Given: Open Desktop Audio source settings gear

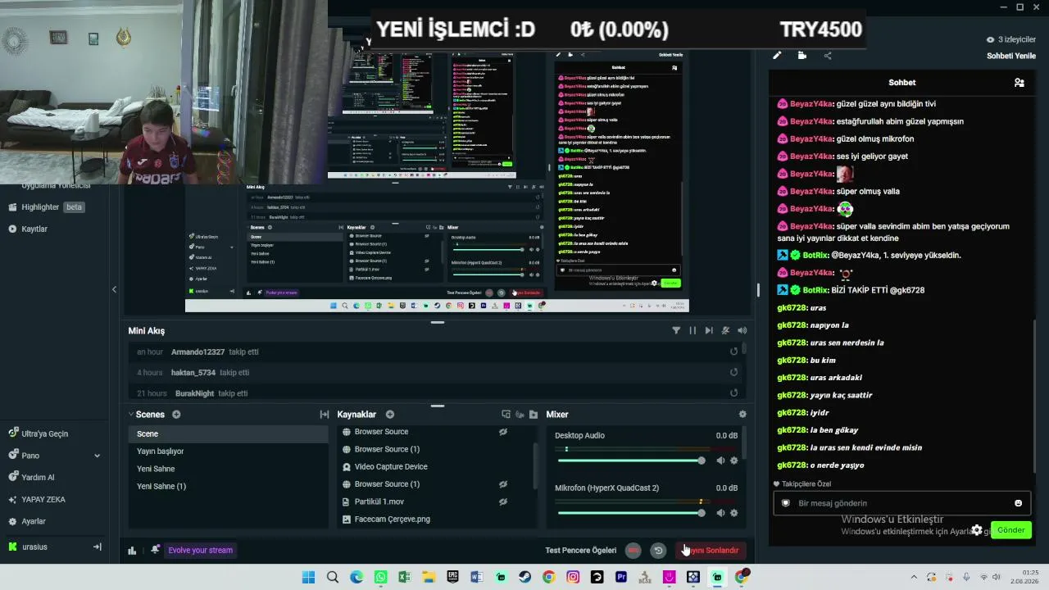Looking at the screenshot, I should click(x=733, y=461).
